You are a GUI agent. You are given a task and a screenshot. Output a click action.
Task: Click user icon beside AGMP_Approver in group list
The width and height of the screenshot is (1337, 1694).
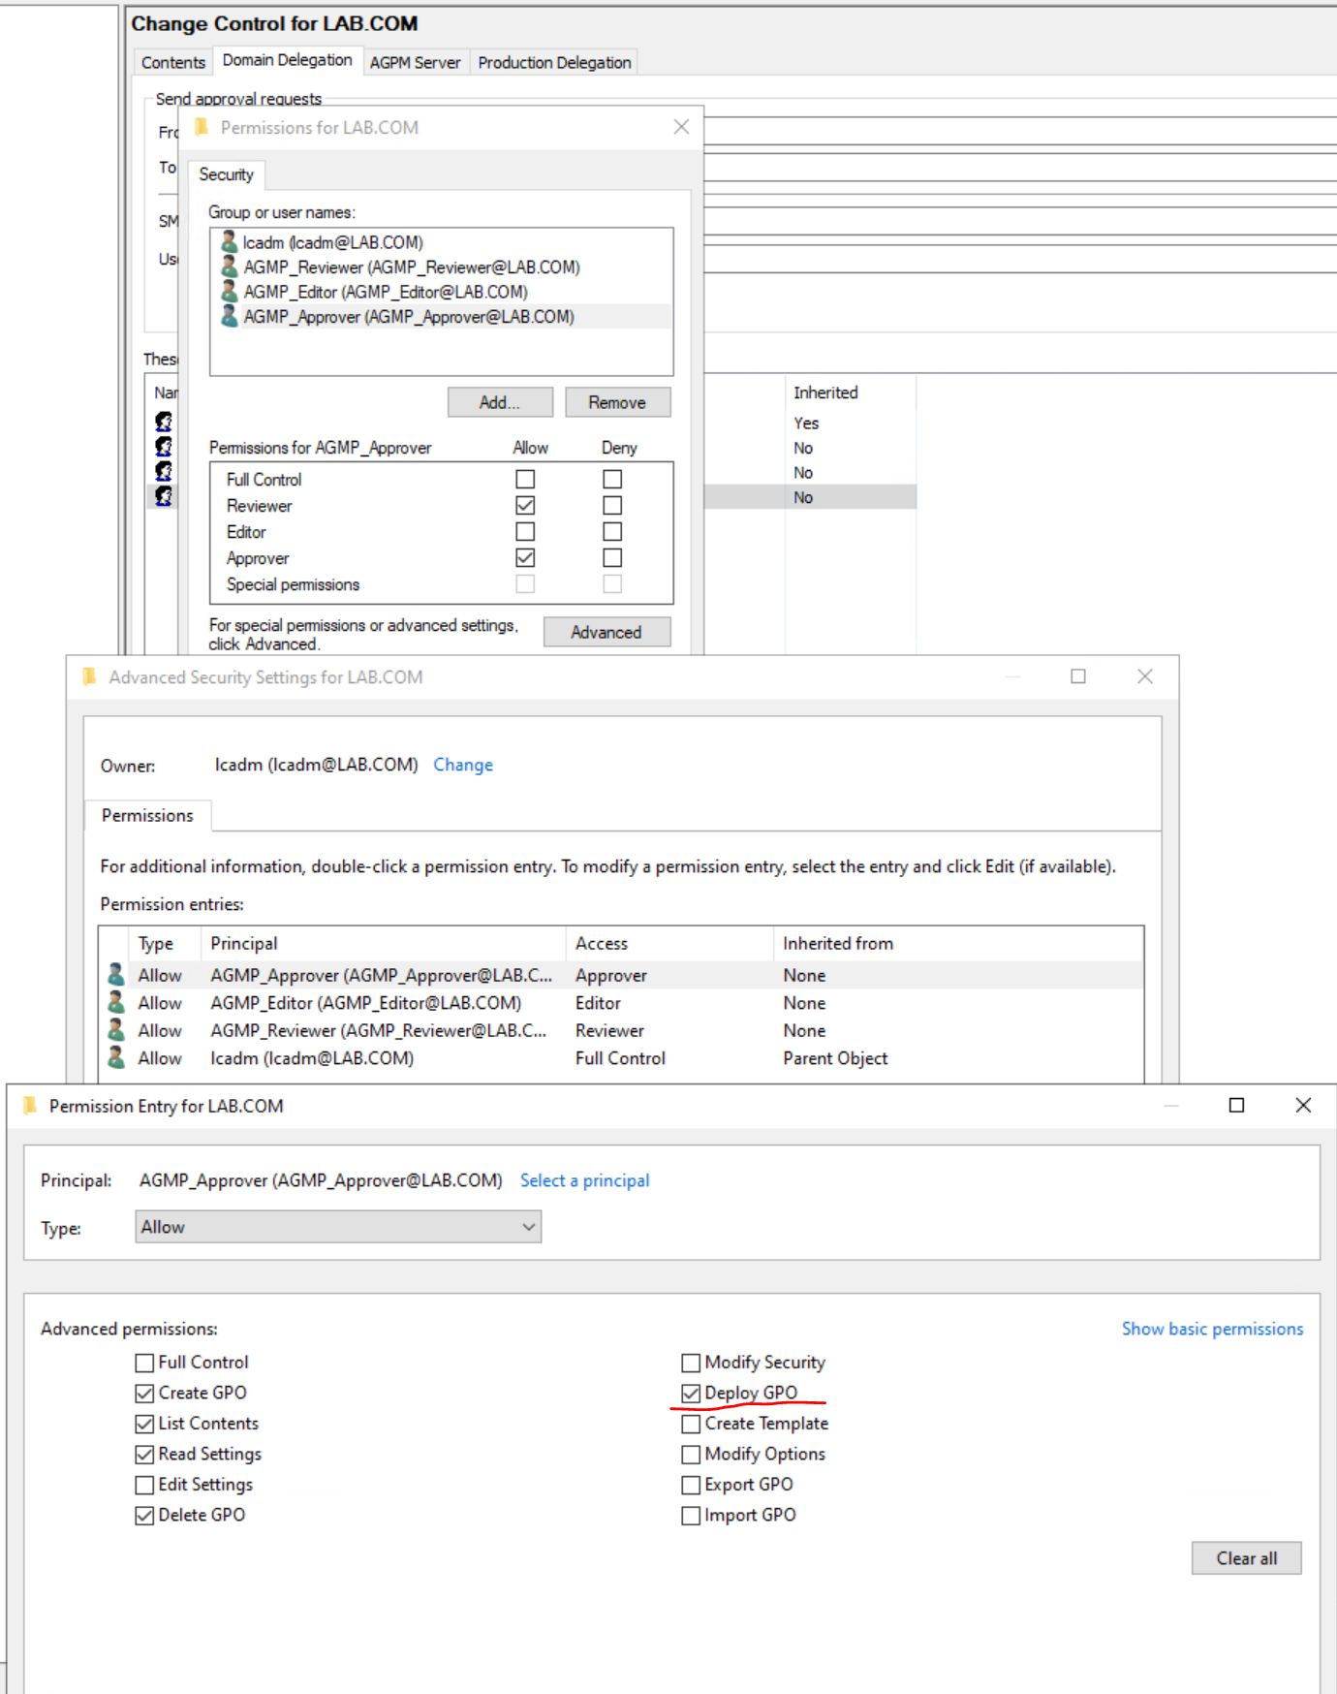[230, 316]
